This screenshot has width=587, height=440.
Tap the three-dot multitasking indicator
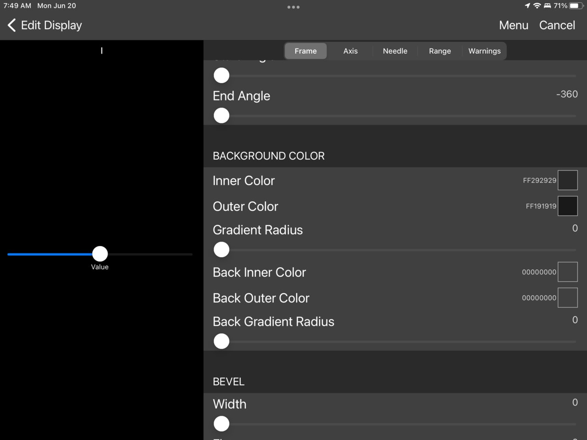click(x=293, y=7)
